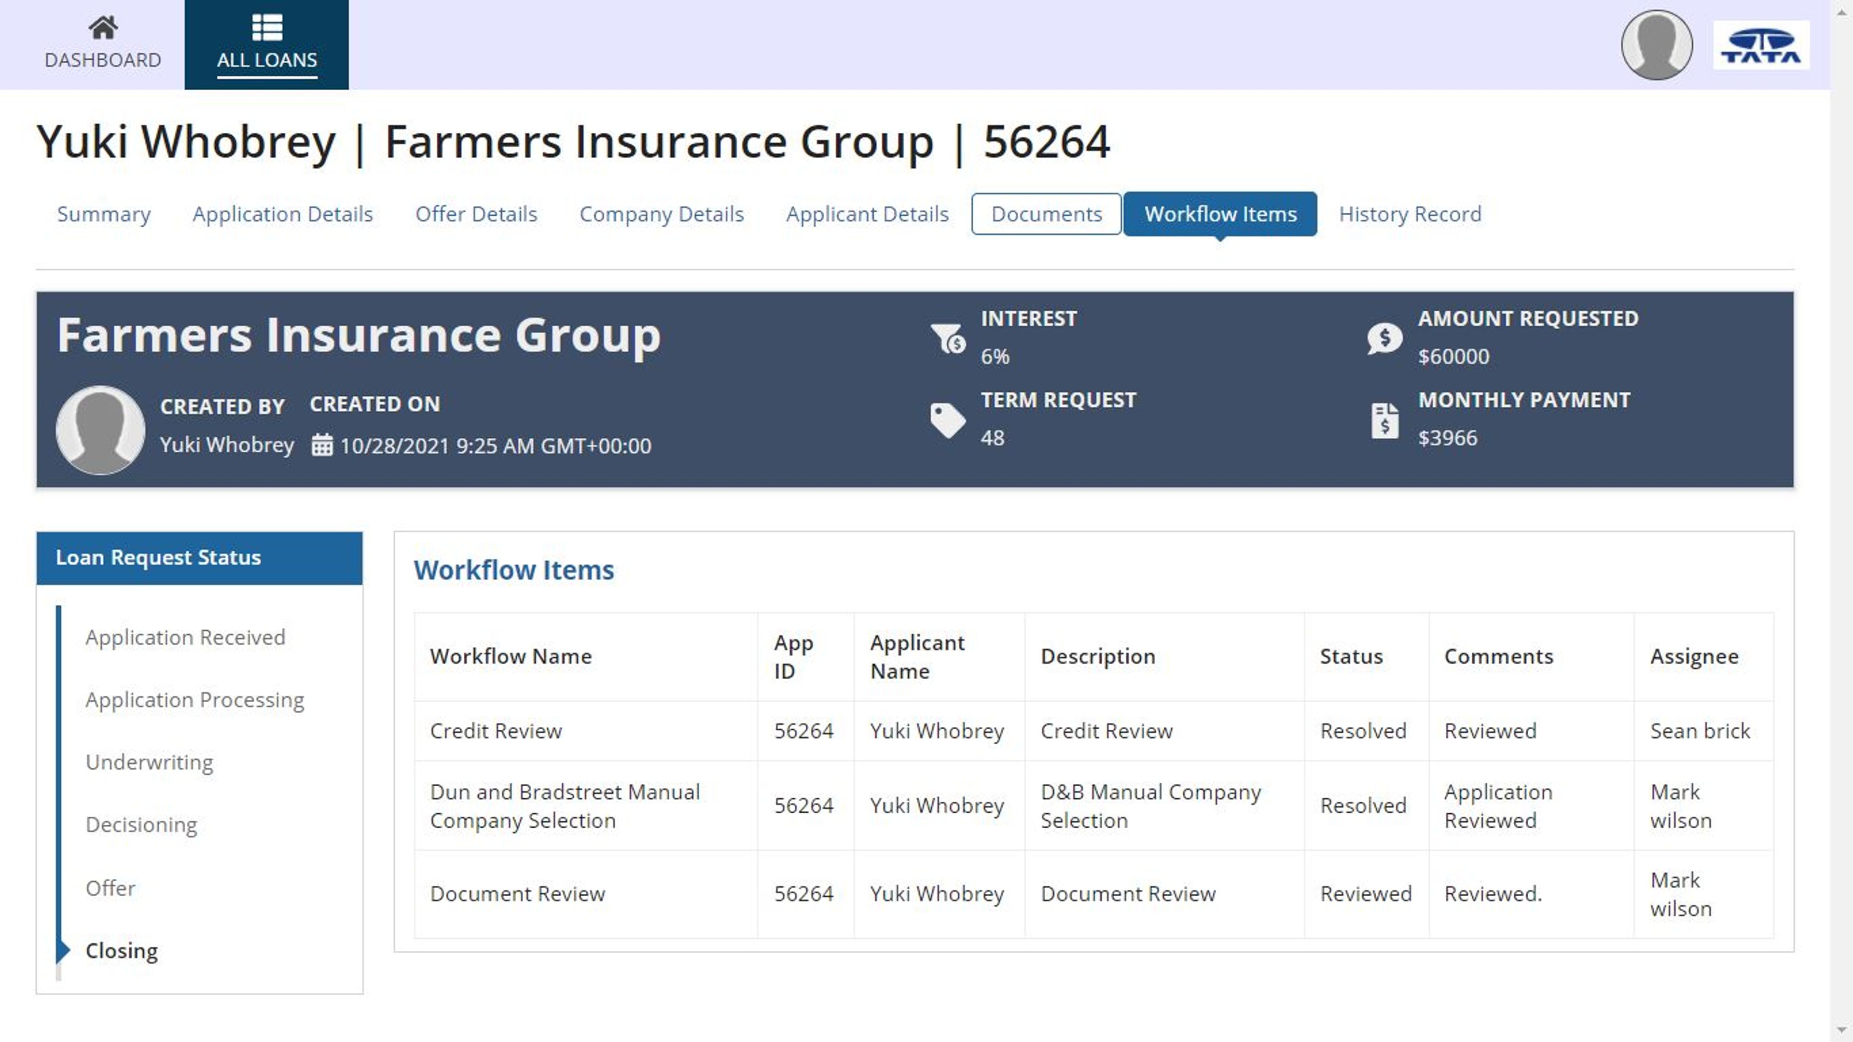1853x1042 pixels.
Task: Click the $60000 amount requested value
Action: [x=1453, y=356]
